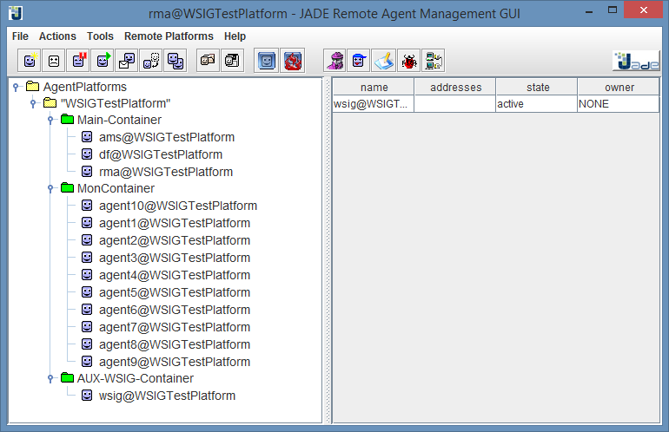Click the Clone Agent two-faces icon
The width and height of the screenshot is (669, 432).
click(176, 61)
